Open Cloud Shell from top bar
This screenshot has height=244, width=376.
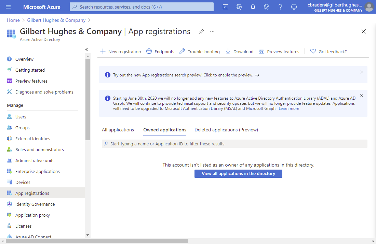click(225, 7)
